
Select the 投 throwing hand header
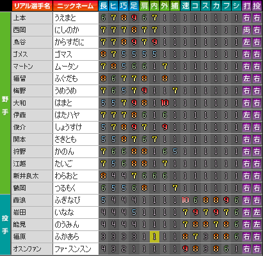coord(257,6)
